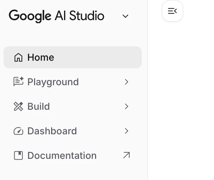Select the Home menu label
This screenshot has height=180, width=214.
[41, 57]
